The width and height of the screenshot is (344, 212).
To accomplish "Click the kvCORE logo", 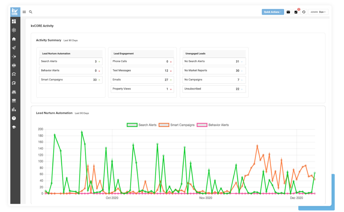I will (x=15, y=12).
